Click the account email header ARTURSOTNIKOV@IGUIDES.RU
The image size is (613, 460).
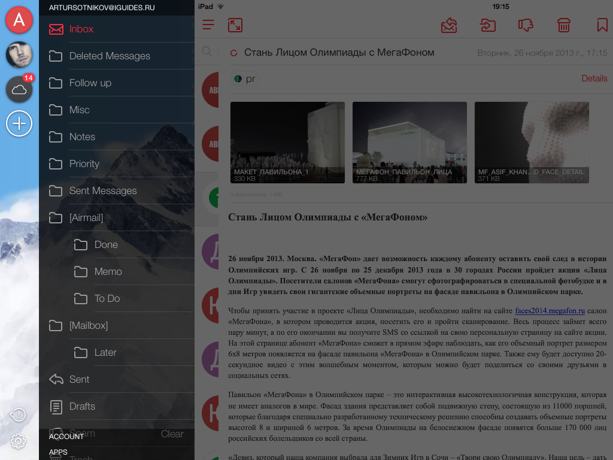click(x=102, y=7)
